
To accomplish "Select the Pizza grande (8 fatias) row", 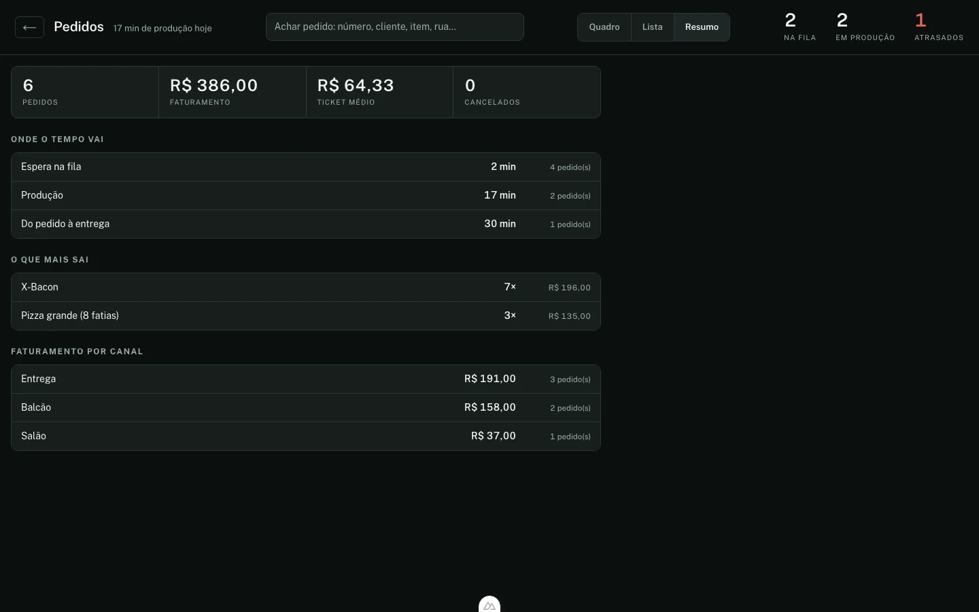I will pos(306,316).
